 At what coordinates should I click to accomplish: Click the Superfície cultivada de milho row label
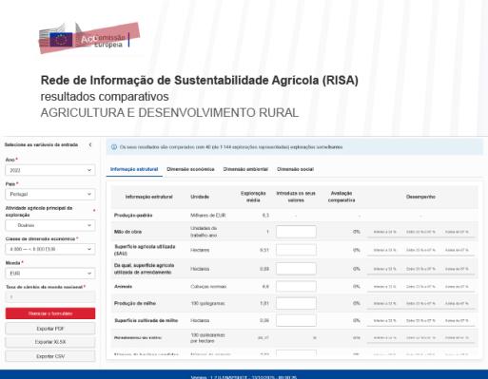click(146, 321)
